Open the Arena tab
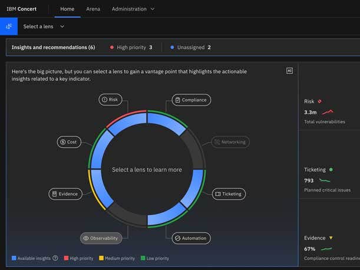Viewport: 360px width, 270px height. tap(93, 9)
